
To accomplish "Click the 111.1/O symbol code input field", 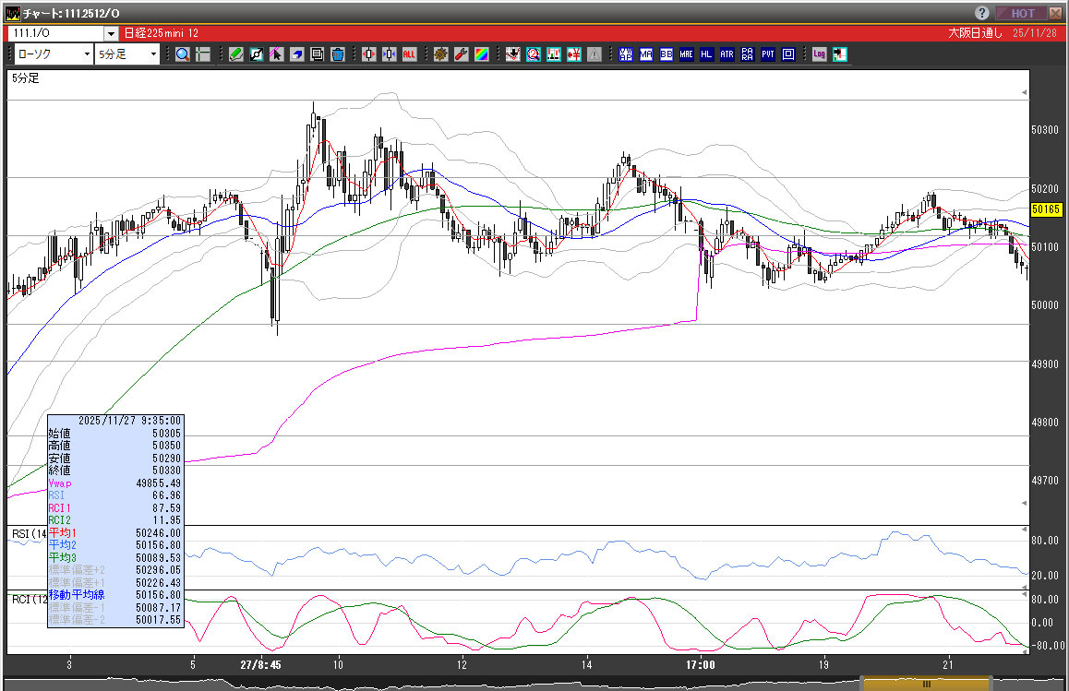I will click(55, 33).
